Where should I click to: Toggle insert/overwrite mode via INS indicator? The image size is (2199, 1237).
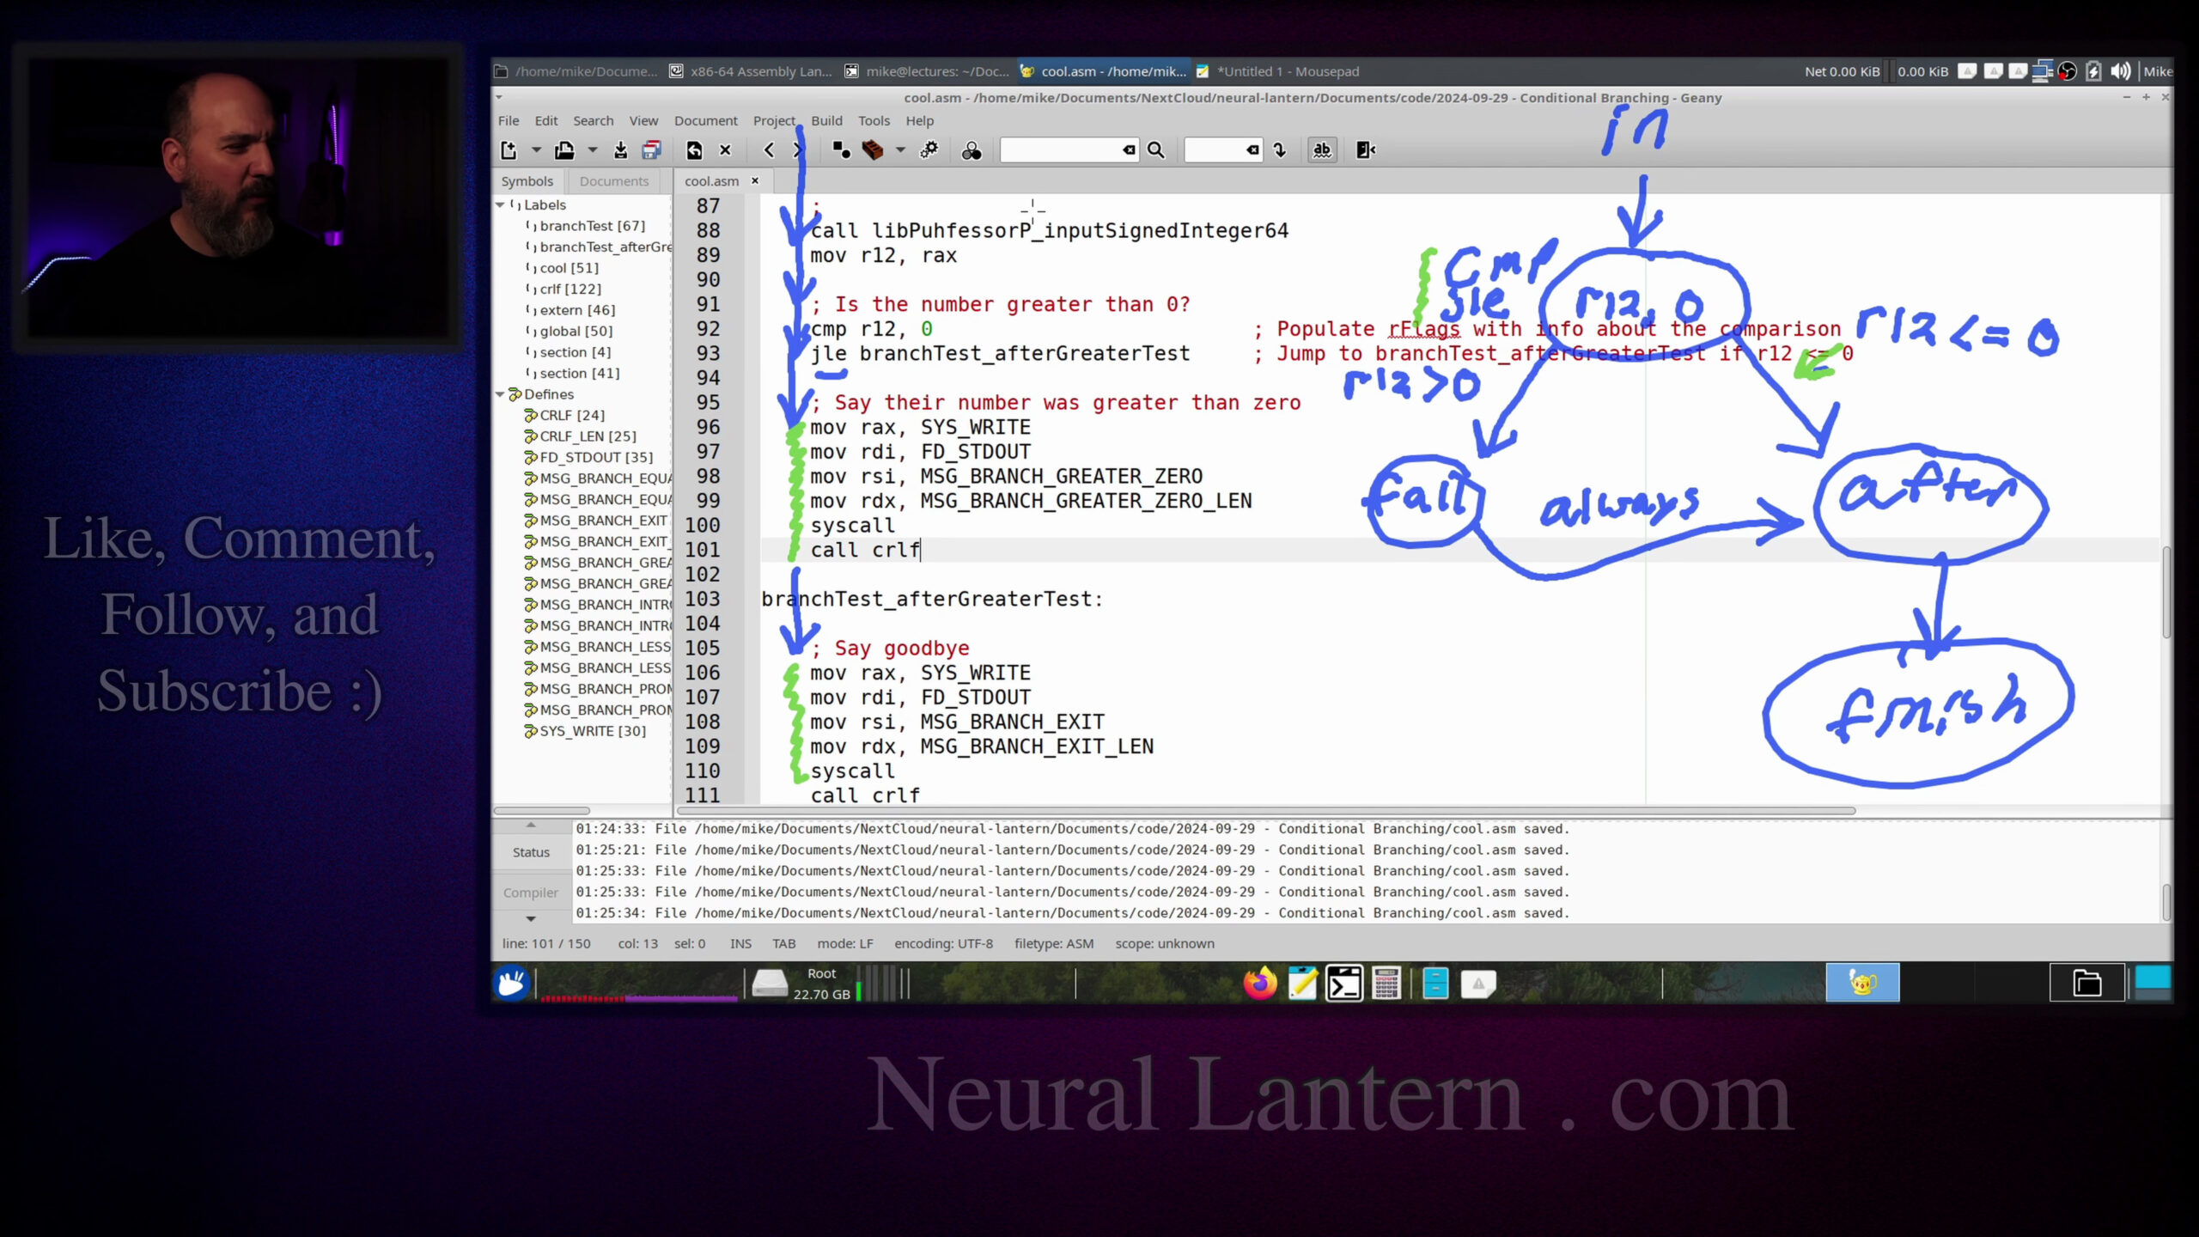click(740, 943)
